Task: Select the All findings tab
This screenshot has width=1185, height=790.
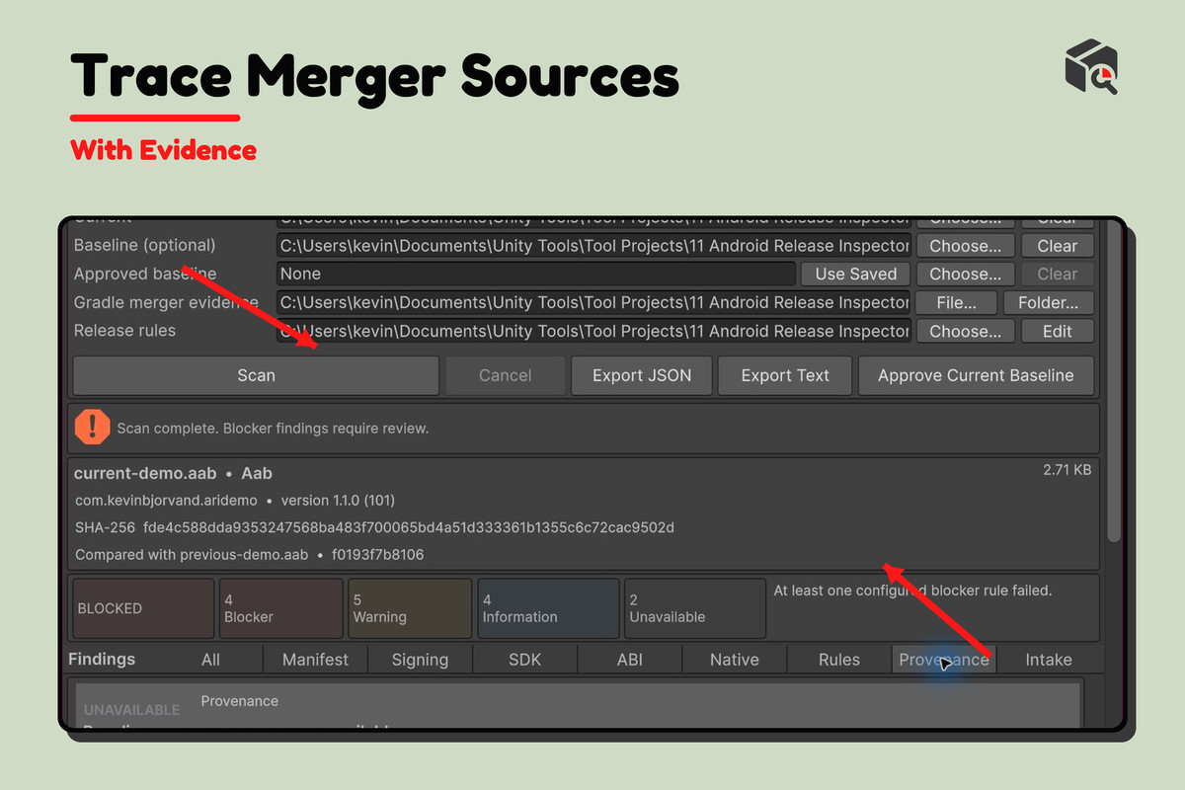Action: pyautogui.click(x=210, y=660)
